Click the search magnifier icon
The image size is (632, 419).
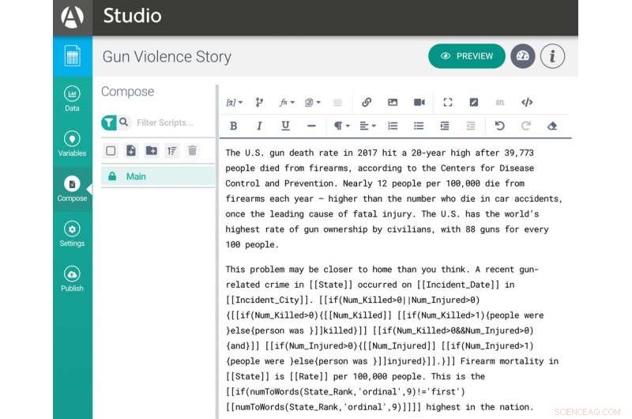(124, 122)
